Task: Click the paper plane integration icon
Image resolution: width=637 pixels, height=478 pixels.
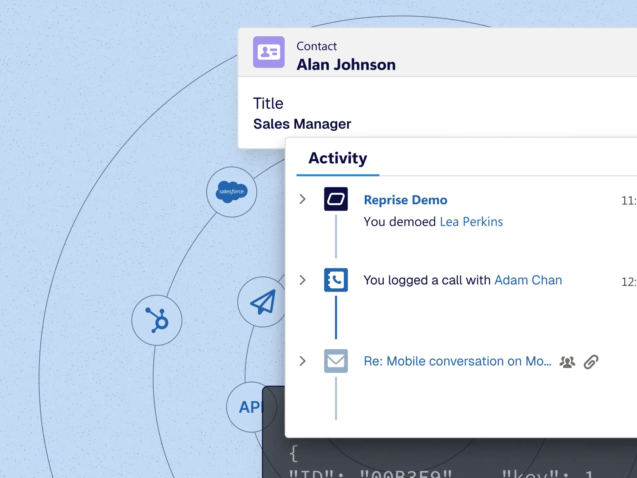Action: click(262, 302)
